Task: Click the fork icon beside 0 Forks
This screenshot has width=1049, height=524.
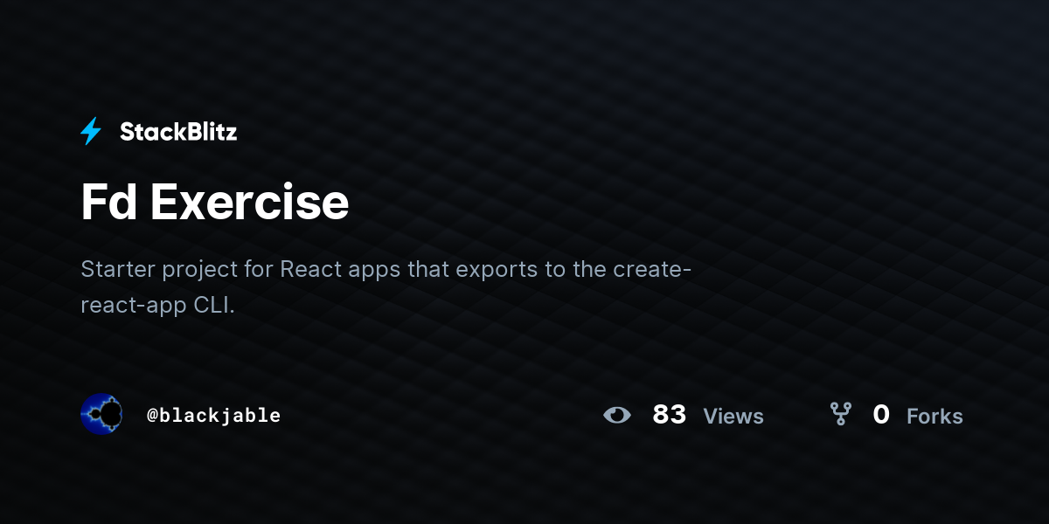Action: tap(840, 414)
